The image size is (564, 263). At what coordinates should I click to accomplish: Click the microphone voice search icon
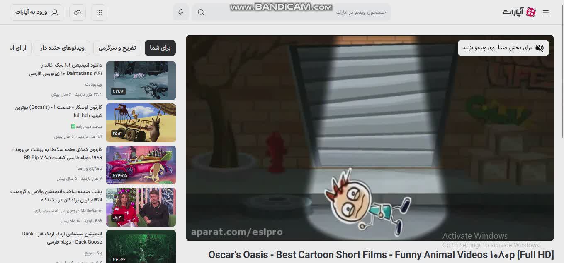(181, 12)
